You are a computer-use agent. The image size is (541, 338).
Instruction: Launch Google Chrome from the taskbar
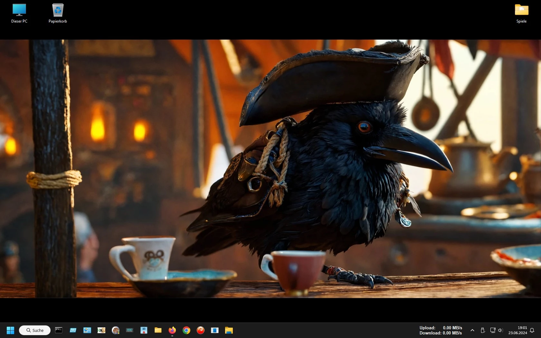pyautogui.click(x=186, y=330)
